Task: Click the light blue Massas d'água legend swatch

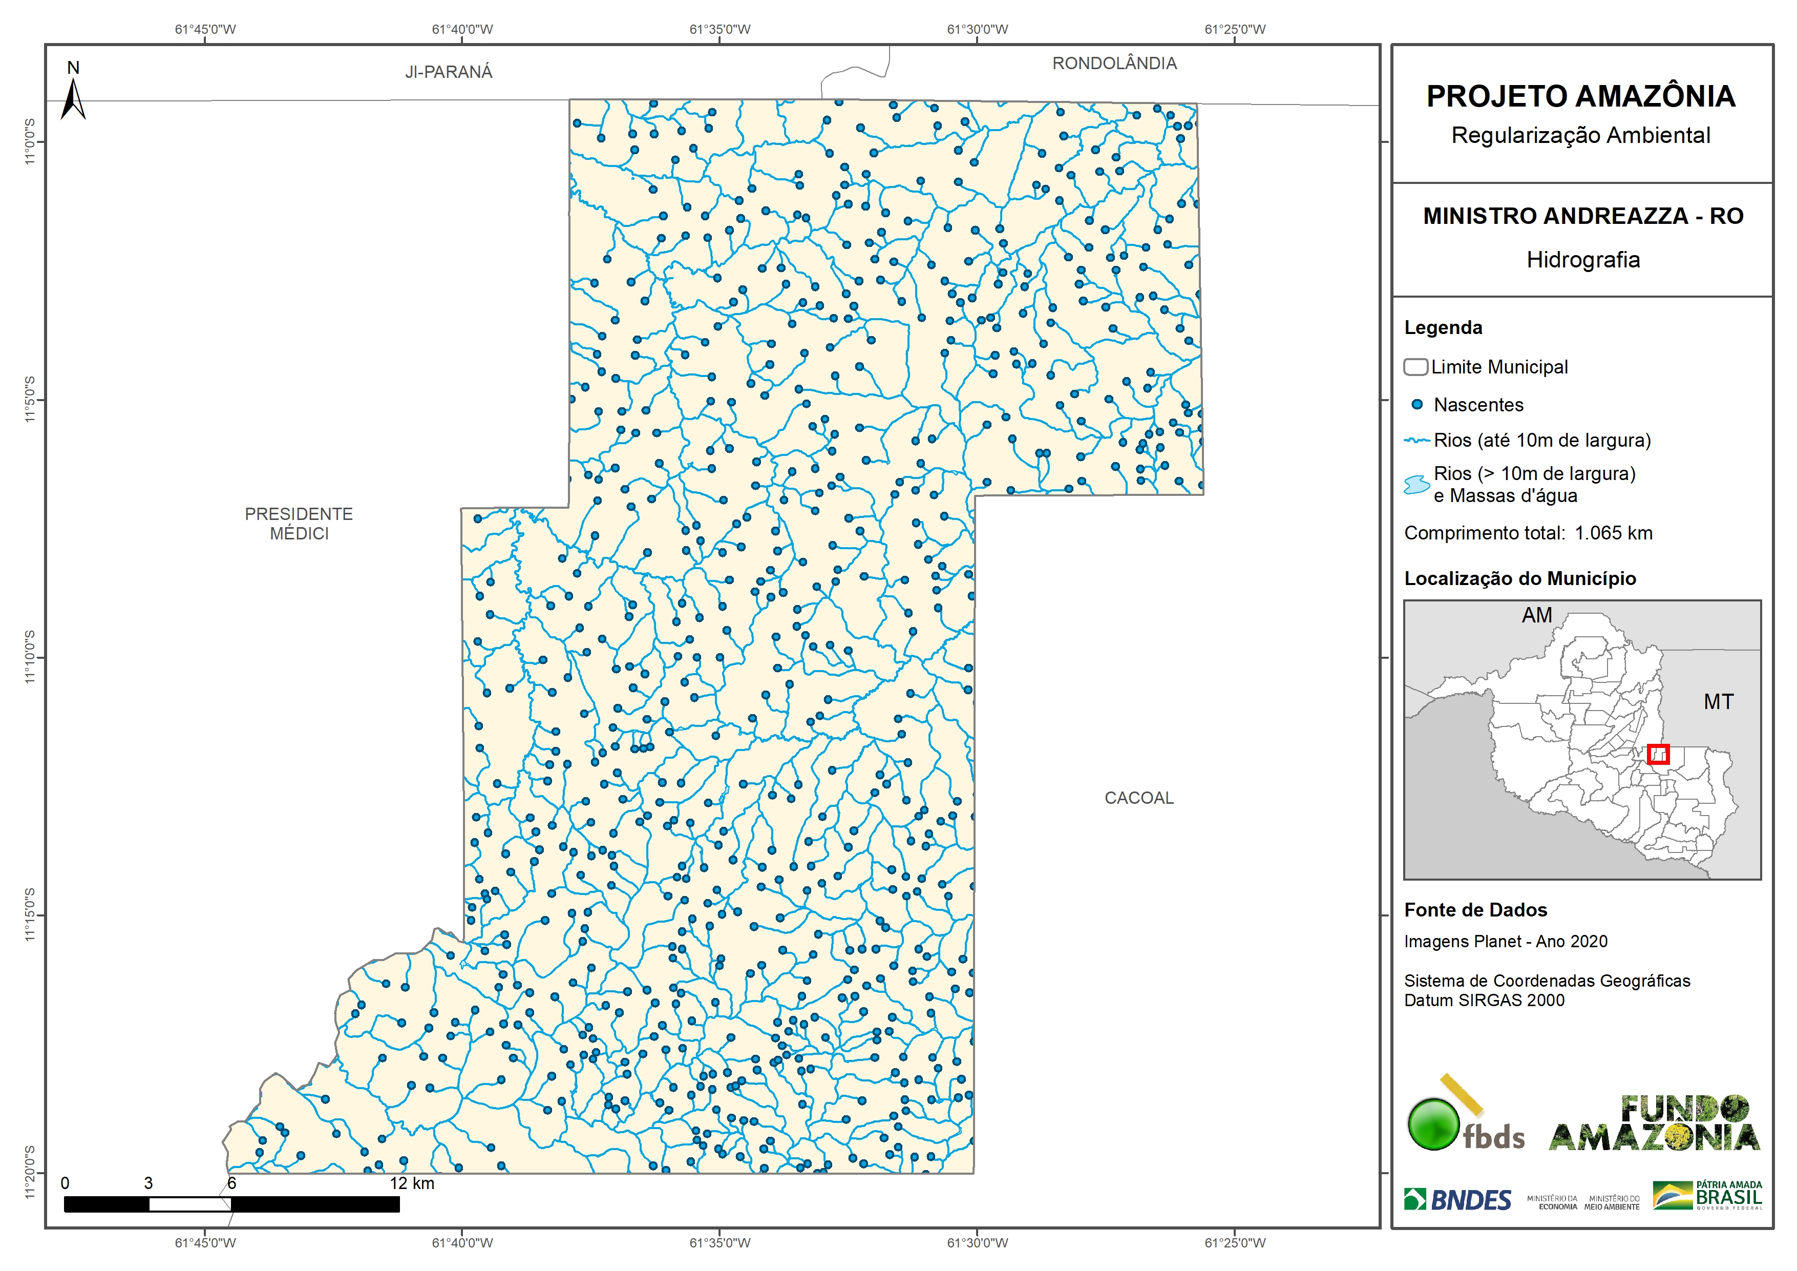Action: click(x=1417, y=485)
